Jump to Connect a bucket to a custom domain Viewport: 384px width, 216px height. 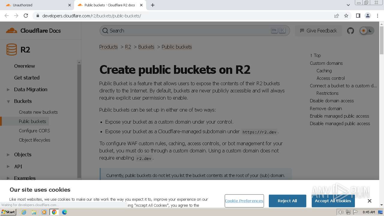[343, 86]
